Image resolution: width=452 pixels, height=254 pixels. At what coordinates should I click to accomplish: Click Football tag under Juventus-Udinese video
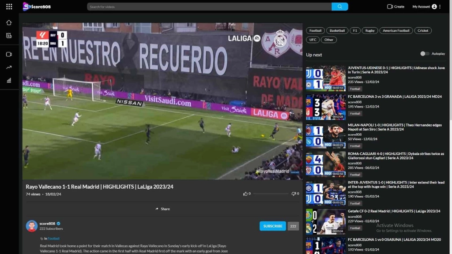[355, 89]
